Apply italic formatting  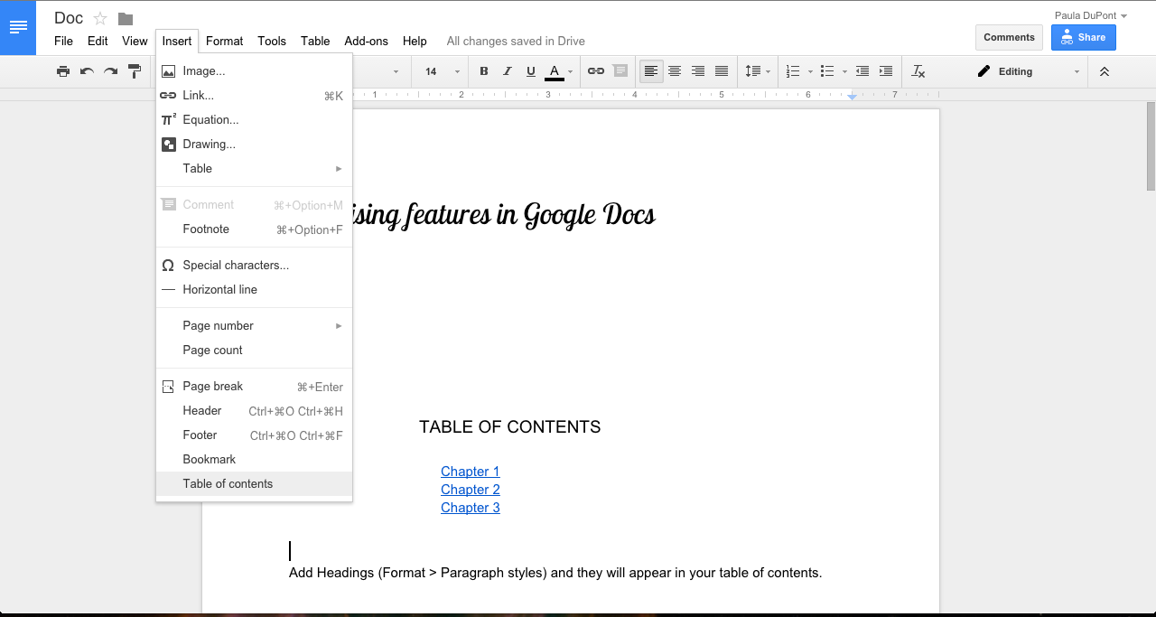pos(507,71)
